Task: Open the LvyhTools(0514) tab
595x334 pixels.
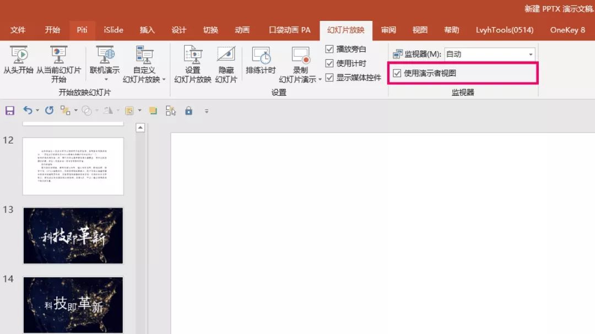Action: click(505, 30)
